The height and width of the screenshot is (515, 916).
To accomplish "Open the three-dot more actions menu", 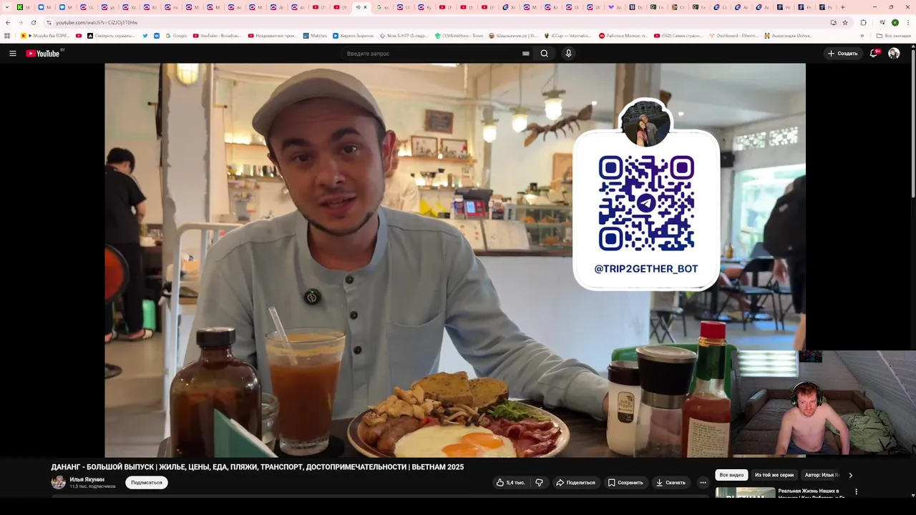I will tap(703, 483).
